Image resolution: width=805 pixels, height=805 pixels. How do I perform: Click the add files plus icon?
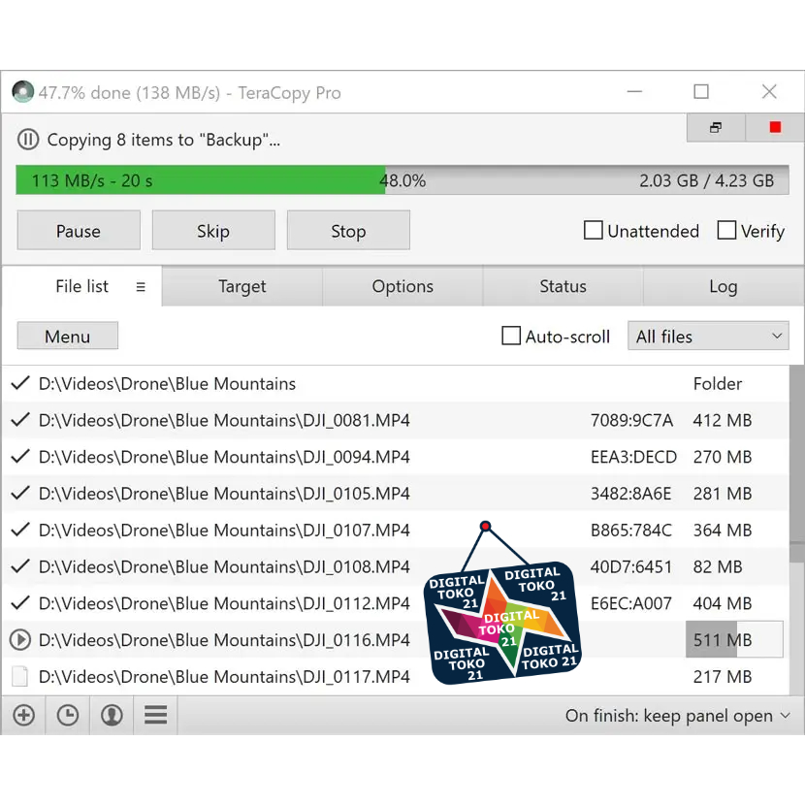(x=23, y=715)
